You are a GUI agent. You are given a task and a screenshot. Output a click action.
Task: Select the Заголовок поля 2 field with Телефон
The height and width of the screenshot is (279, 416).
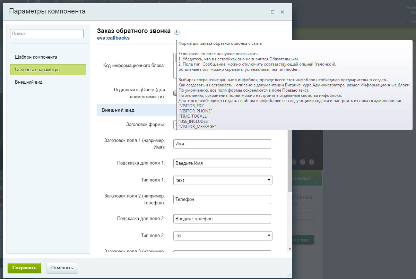pyautogui.click(x=222, y=199)
